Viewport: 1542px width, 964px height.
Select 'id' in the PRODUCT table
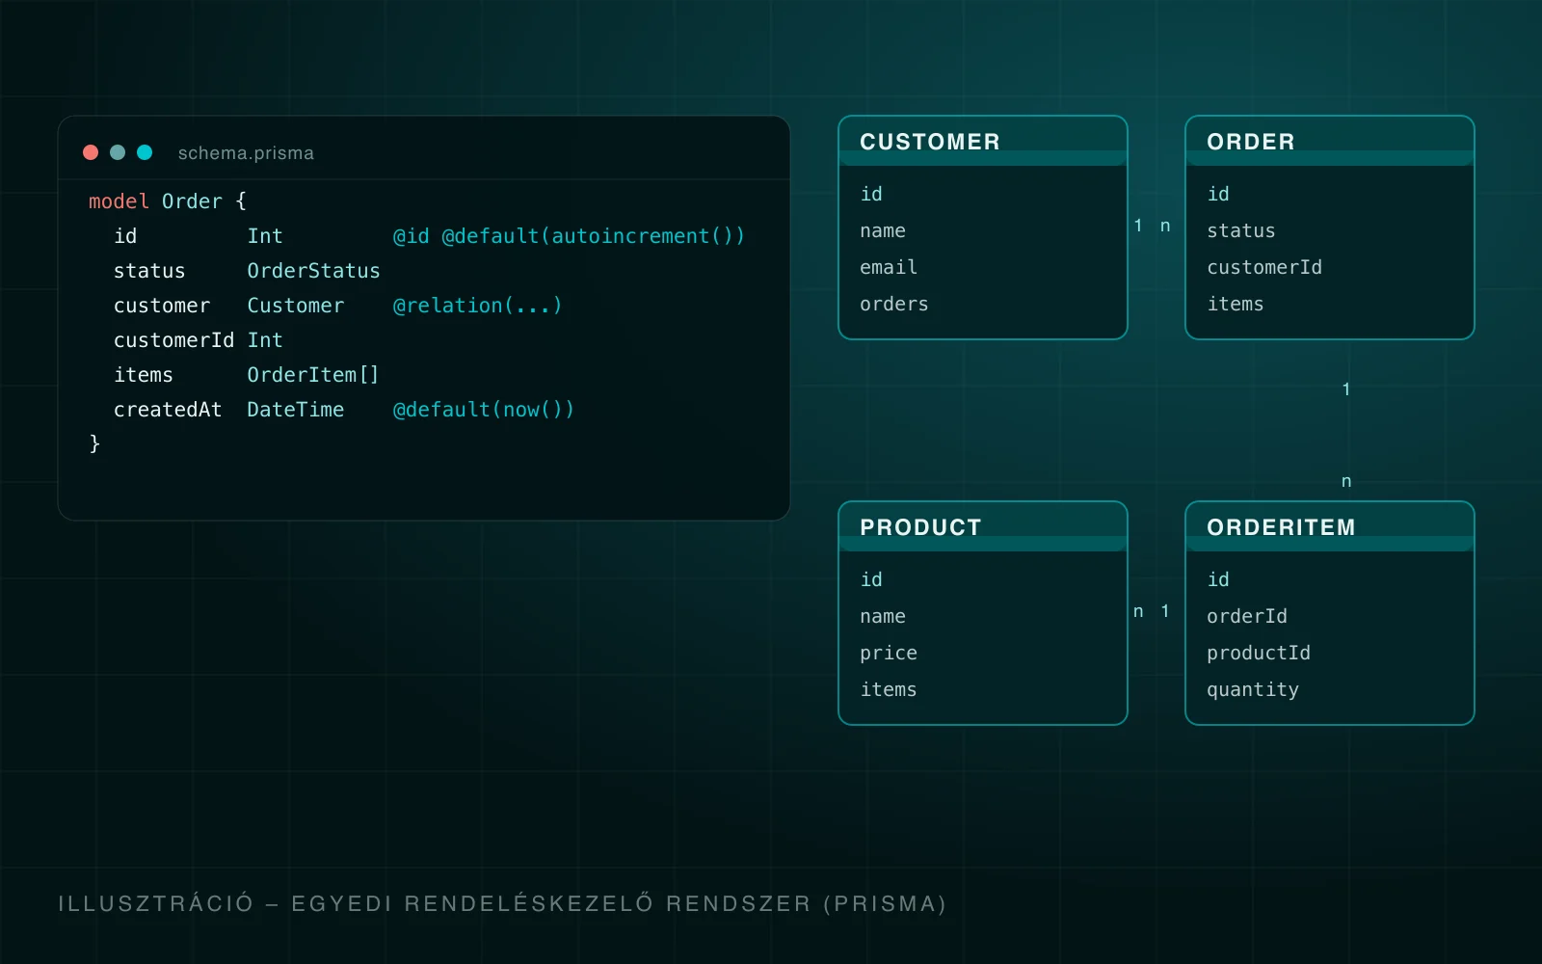[x=871, y=579]
